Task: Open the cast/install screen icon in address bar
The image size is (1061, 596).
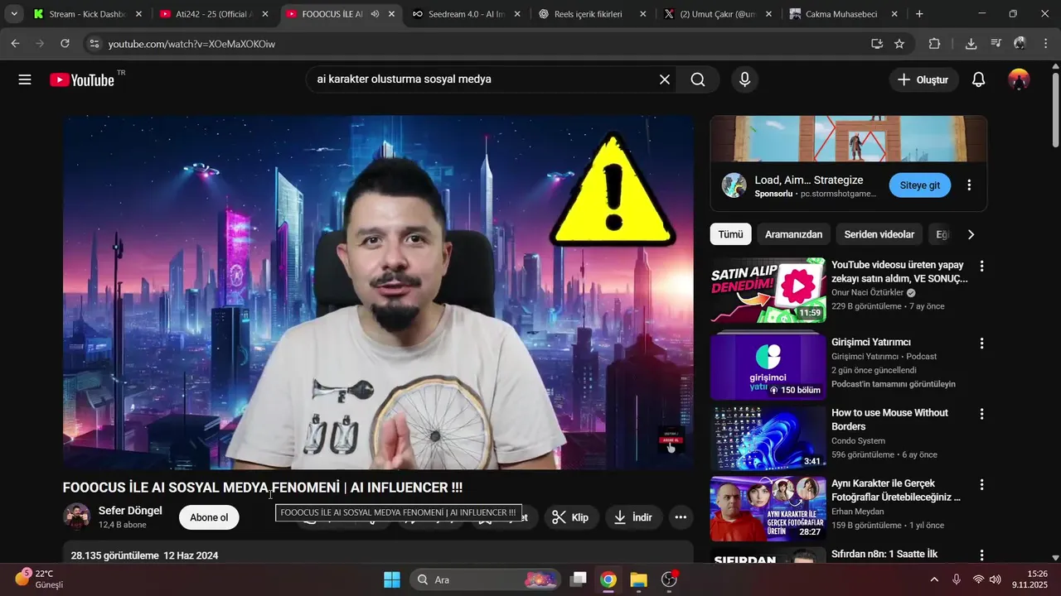Action: click(877, 44)
